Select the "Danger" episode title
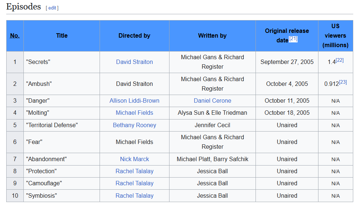The height and width of the screenshot is (205, 358). [x=38, y=100]
